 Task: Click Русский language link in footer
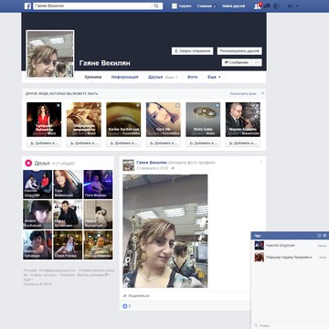click(x=30, y=271)
